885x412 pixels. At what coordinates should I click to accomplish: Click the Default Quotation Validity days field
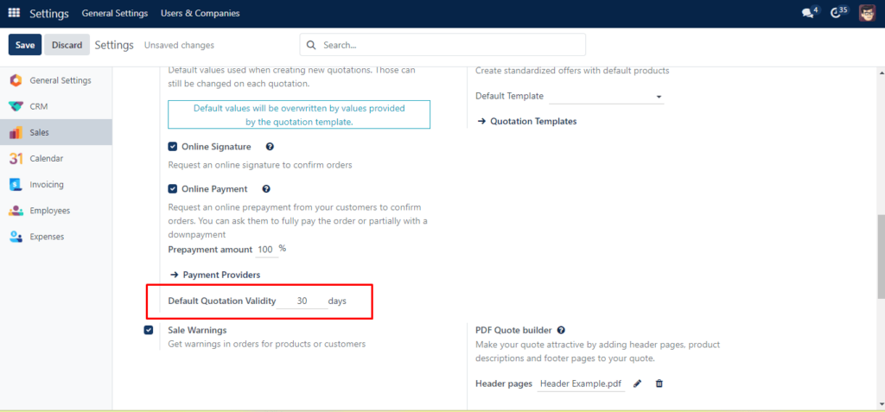[x=302, y=301]
